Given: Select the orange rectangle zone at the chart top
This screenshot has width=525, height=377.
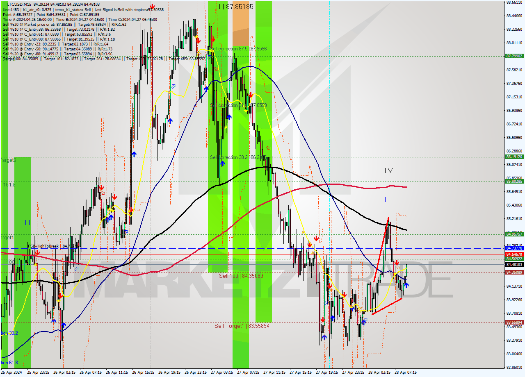Looking at the screenshot, I should (241, 23).
